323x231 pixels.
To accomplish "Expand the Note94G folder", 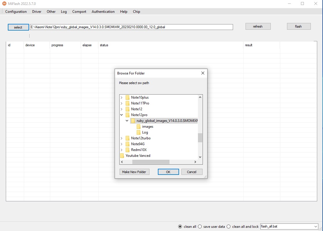I will coord(122,144).
